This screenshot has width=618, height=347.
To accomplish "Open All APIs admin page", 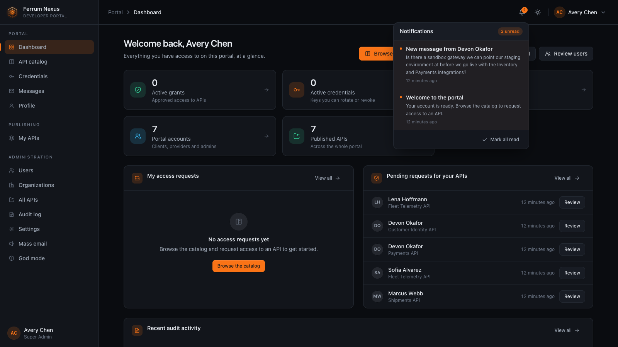I will point(49,200).
